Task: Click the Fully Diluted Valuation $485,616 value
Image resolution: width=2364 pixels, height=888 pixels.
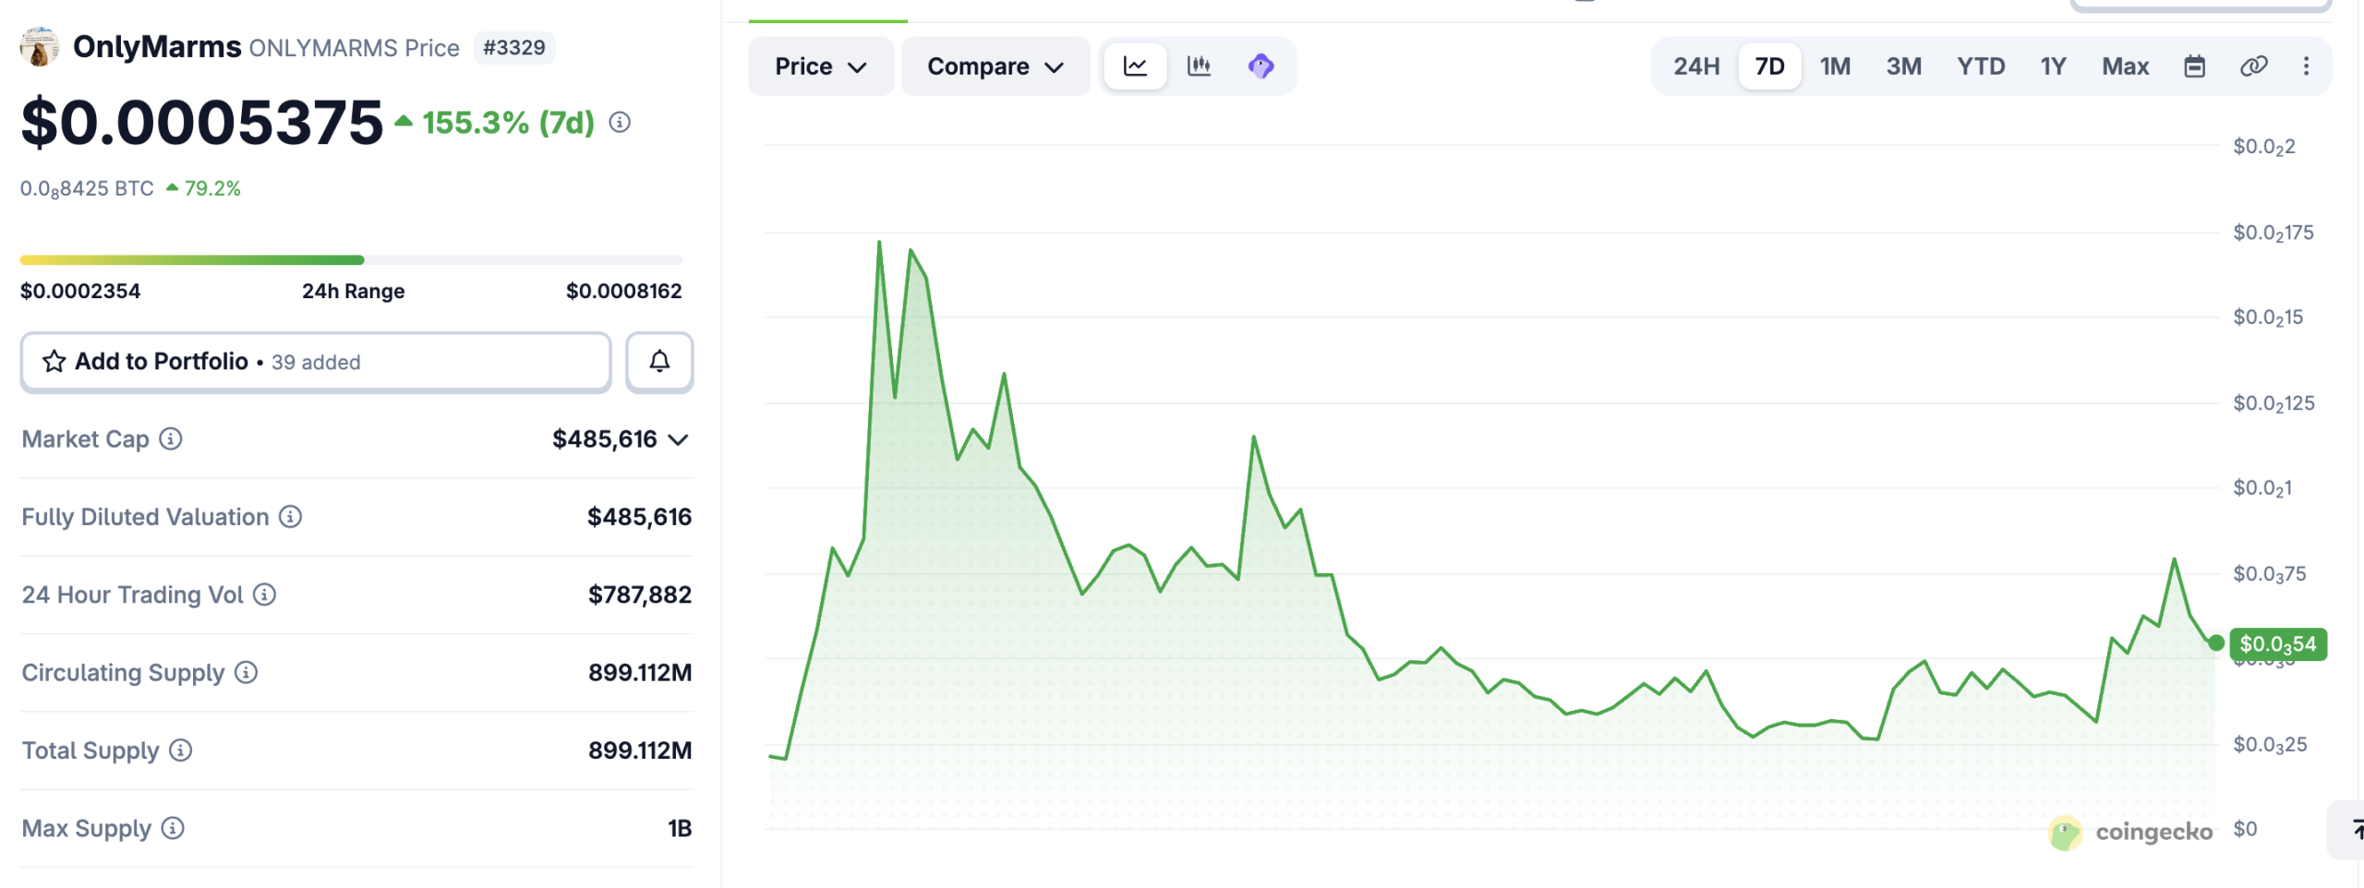Action: [x=640, y=517]
